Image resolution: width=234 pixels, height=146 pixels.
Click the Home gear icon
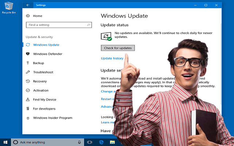(28, 16)
